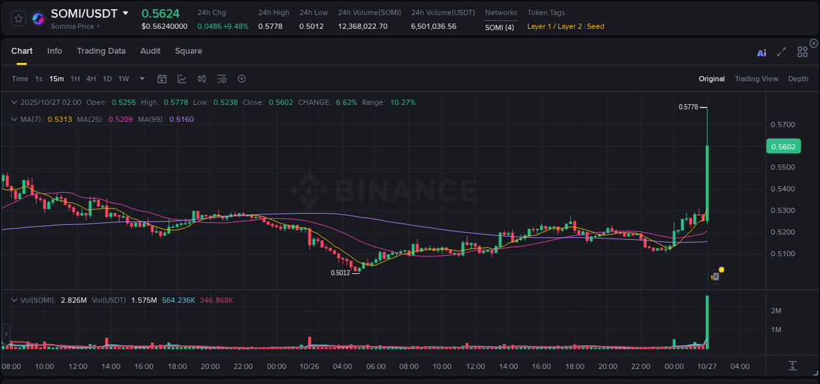
Task: Open chart settings via hexagon icon
Action: [x=241, y=78]
